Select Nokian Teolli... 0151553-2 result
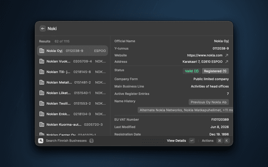 [x=72, y=104]
